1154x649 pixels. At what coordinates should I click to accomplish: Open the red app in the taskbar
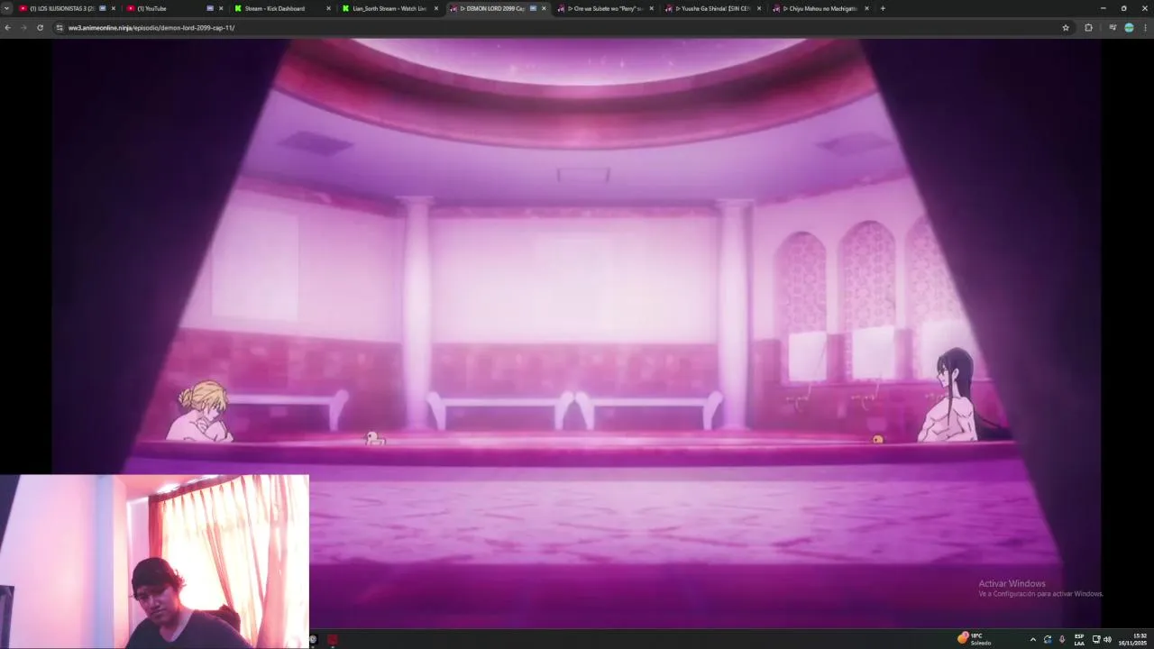coord(332,640)
